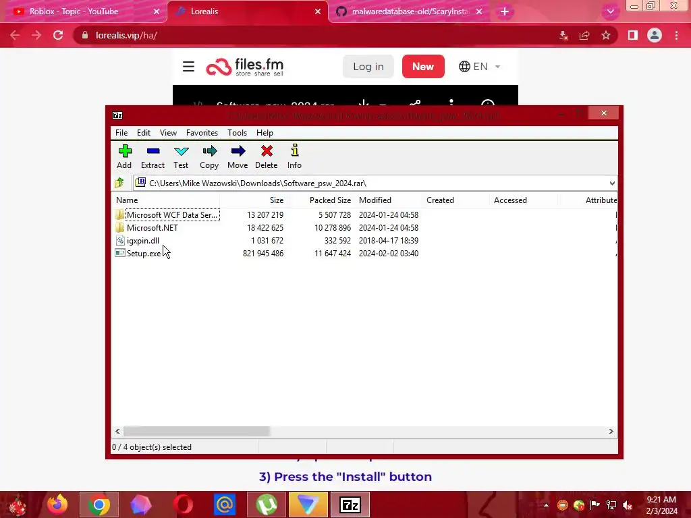691x518 pixels.
Task: Click the Move toolbar icon
Action: point(238,156)
